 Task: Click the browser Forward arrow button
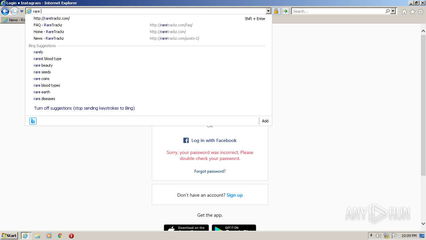(14, 11)
